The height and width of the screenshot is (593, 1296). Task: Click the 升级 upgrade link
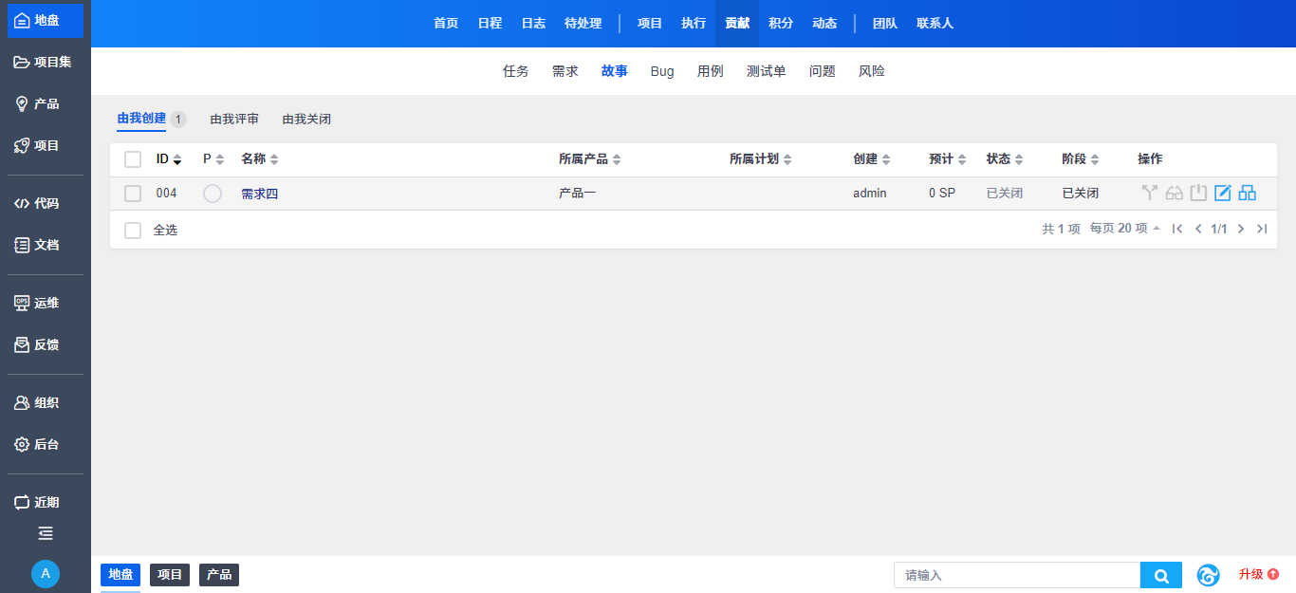(1259, 575)
